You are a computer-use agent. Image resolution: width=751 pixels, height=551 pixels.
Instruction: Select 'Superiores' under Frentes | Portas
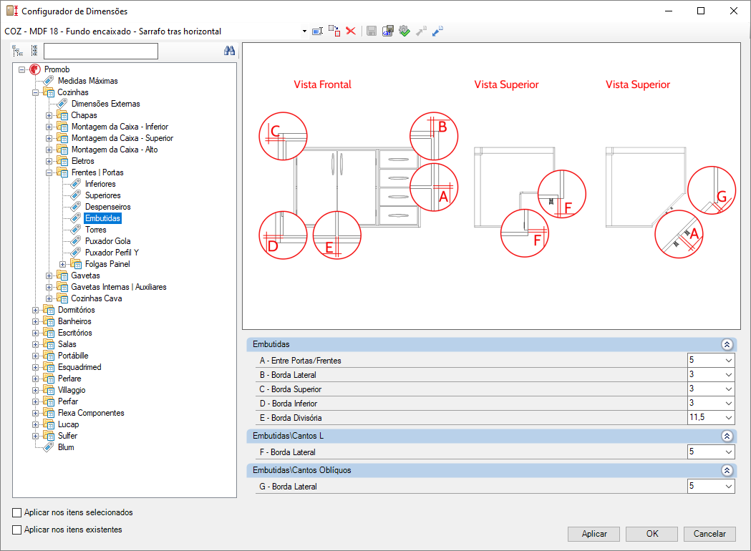pyautogui.click(x=102, y=195)
